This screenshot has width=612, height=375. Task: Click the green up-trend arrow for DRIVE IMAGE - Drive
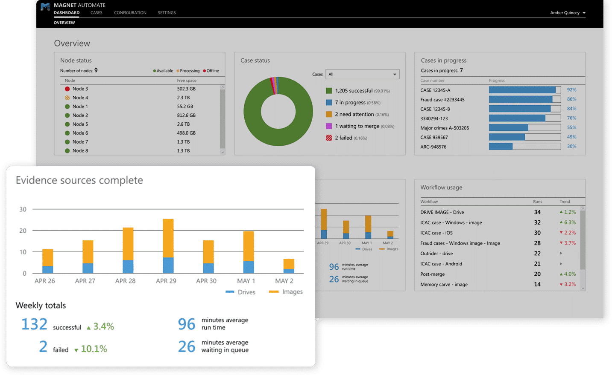click(561, 212)
